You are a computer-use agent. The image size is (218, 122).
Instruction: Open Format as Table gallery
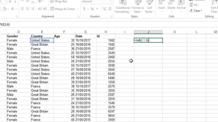coord(138,7)
